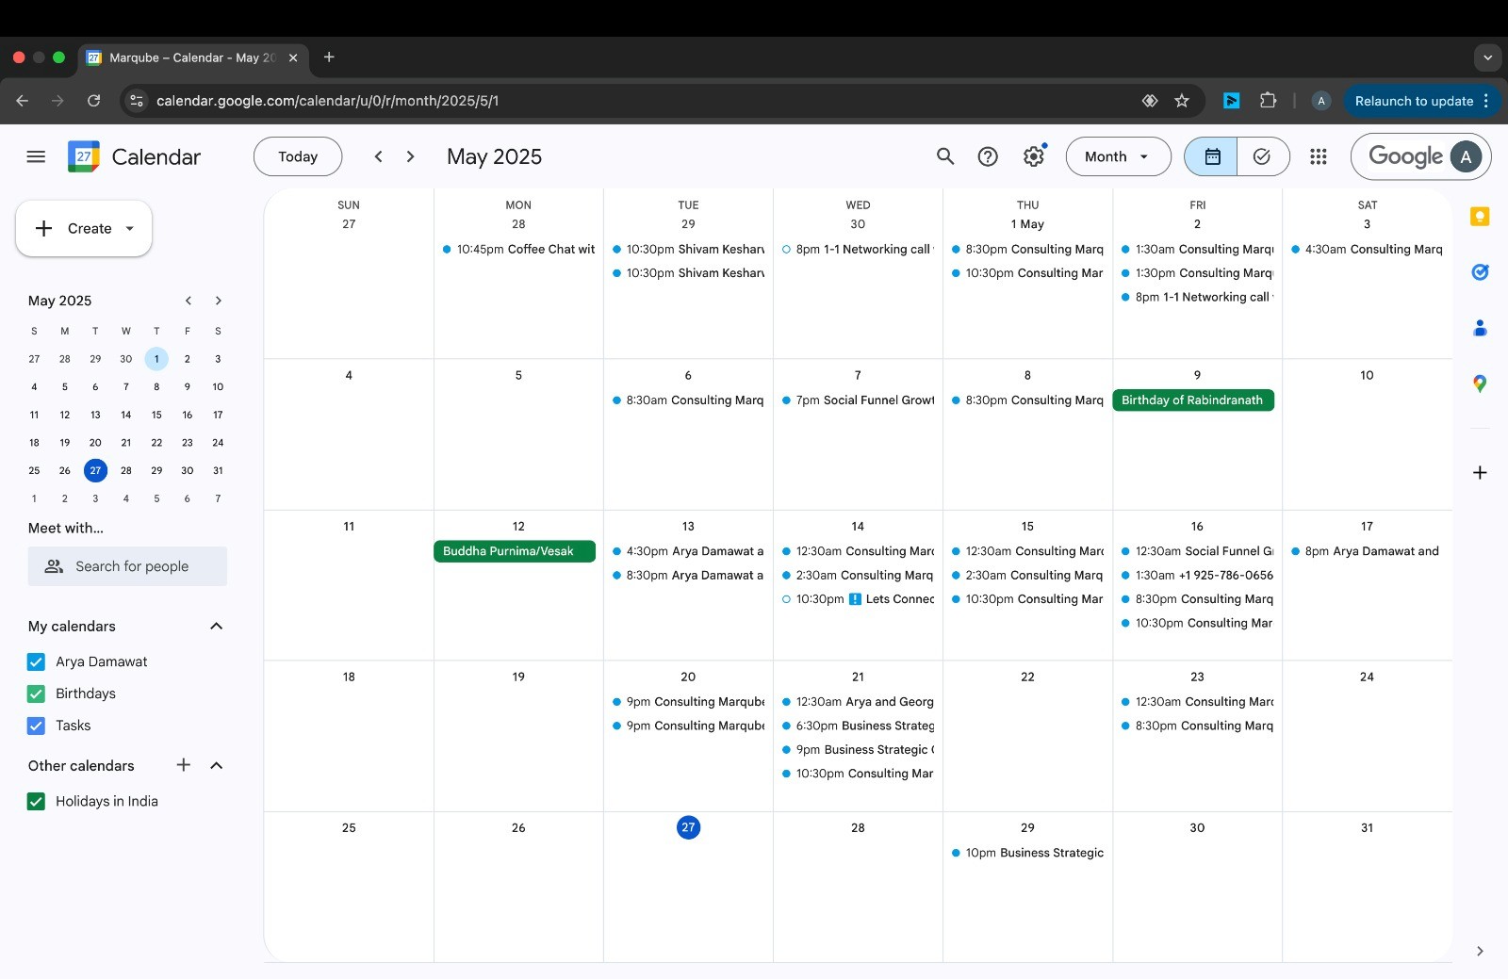
Task: Open Buddha Purnima/Vesak event
Action: (x=515, y=551)
